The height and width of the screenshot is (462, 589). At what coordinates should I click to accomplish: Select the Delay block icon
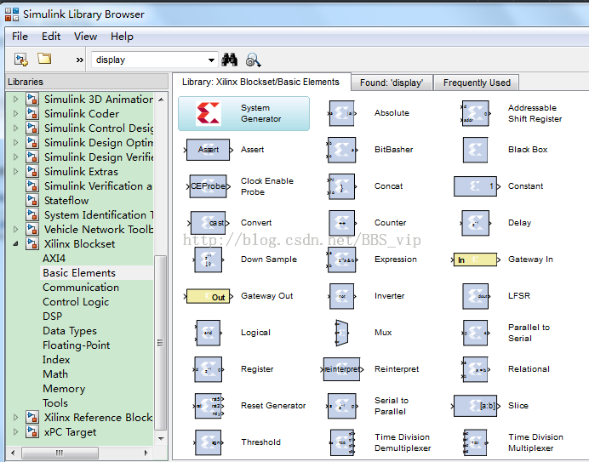coord(475,223)
